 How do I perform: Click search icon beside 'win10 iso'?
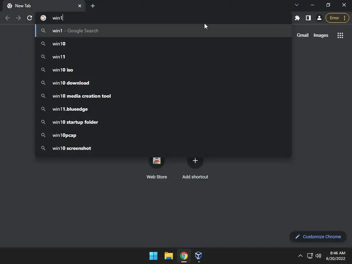43,70
